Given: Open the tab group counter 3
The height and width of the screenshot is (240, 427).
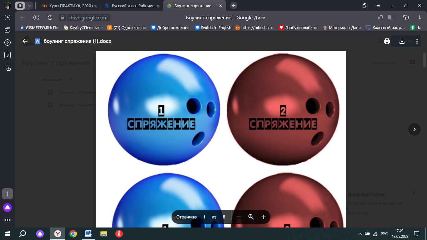Looking at the screenshot, I should point(20,6).
